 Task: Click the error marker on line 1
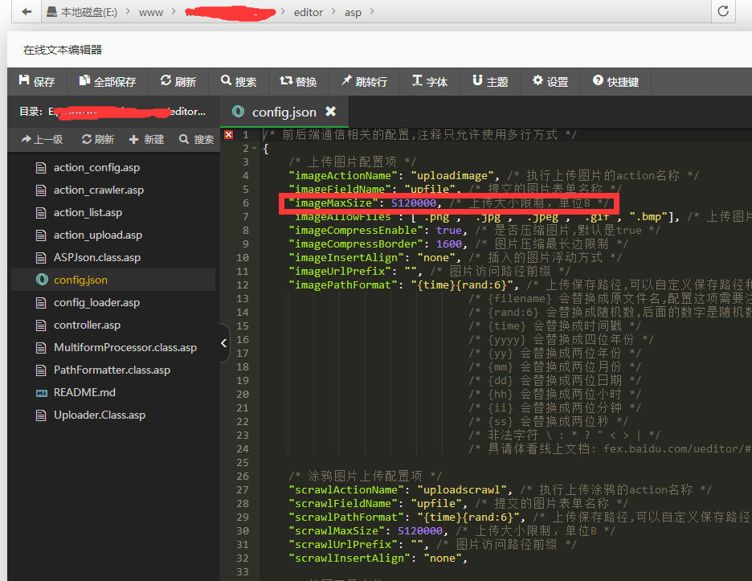tap(229, 135)
